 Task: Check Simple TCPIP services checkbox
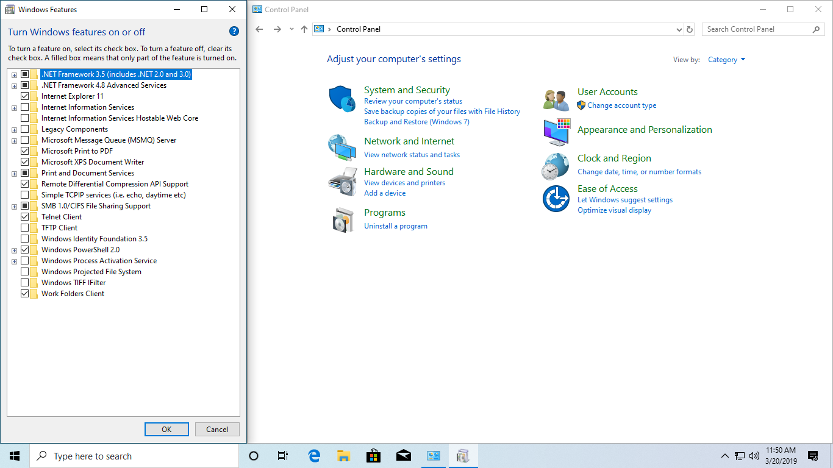click(25, 195)
